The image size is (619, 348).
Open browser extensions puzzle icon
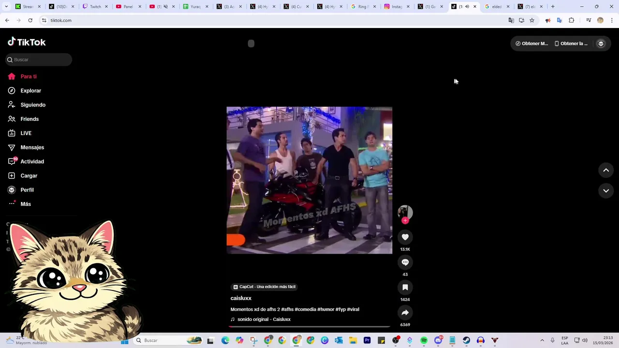click(x=572, y=20)
